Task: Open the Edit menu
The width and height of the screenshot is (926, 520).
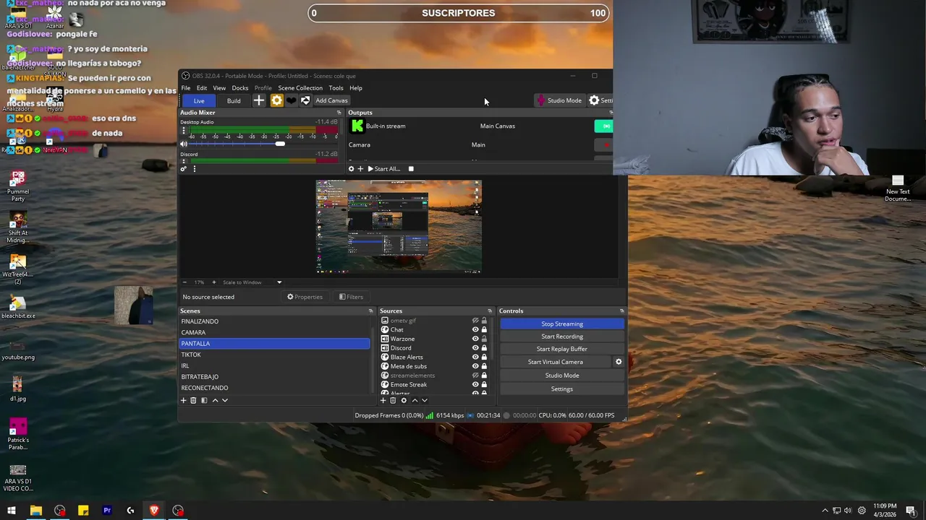Action: [202, 88]
